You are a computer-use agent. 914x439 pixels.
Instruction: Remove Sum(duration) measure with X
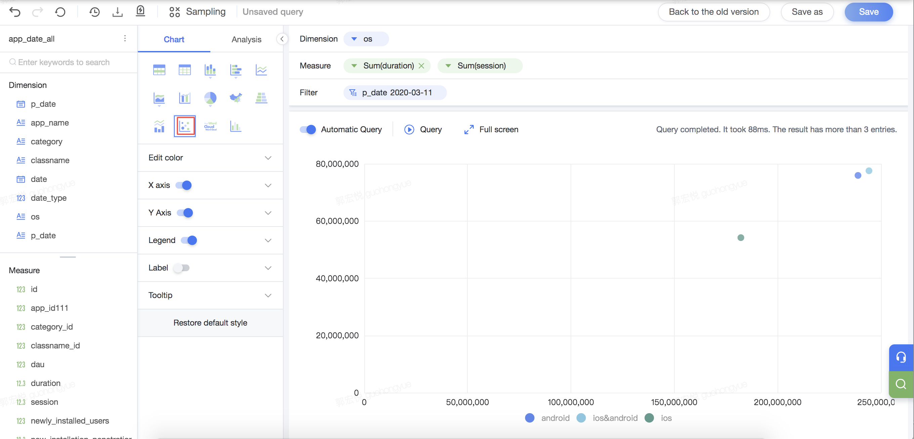(421, 66)
